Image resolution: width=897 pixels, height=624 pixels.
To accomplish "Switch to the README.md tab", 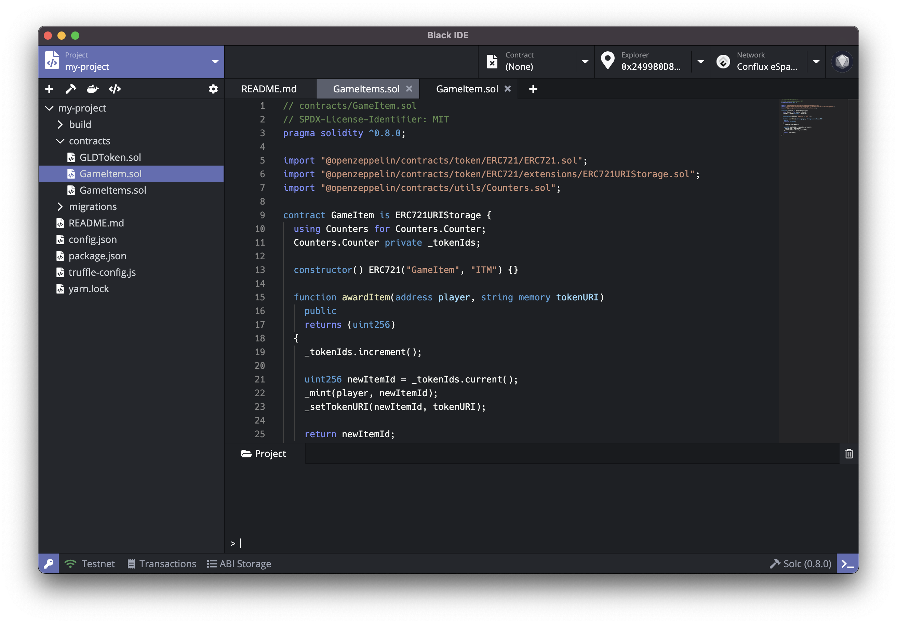I will (269, 89).
